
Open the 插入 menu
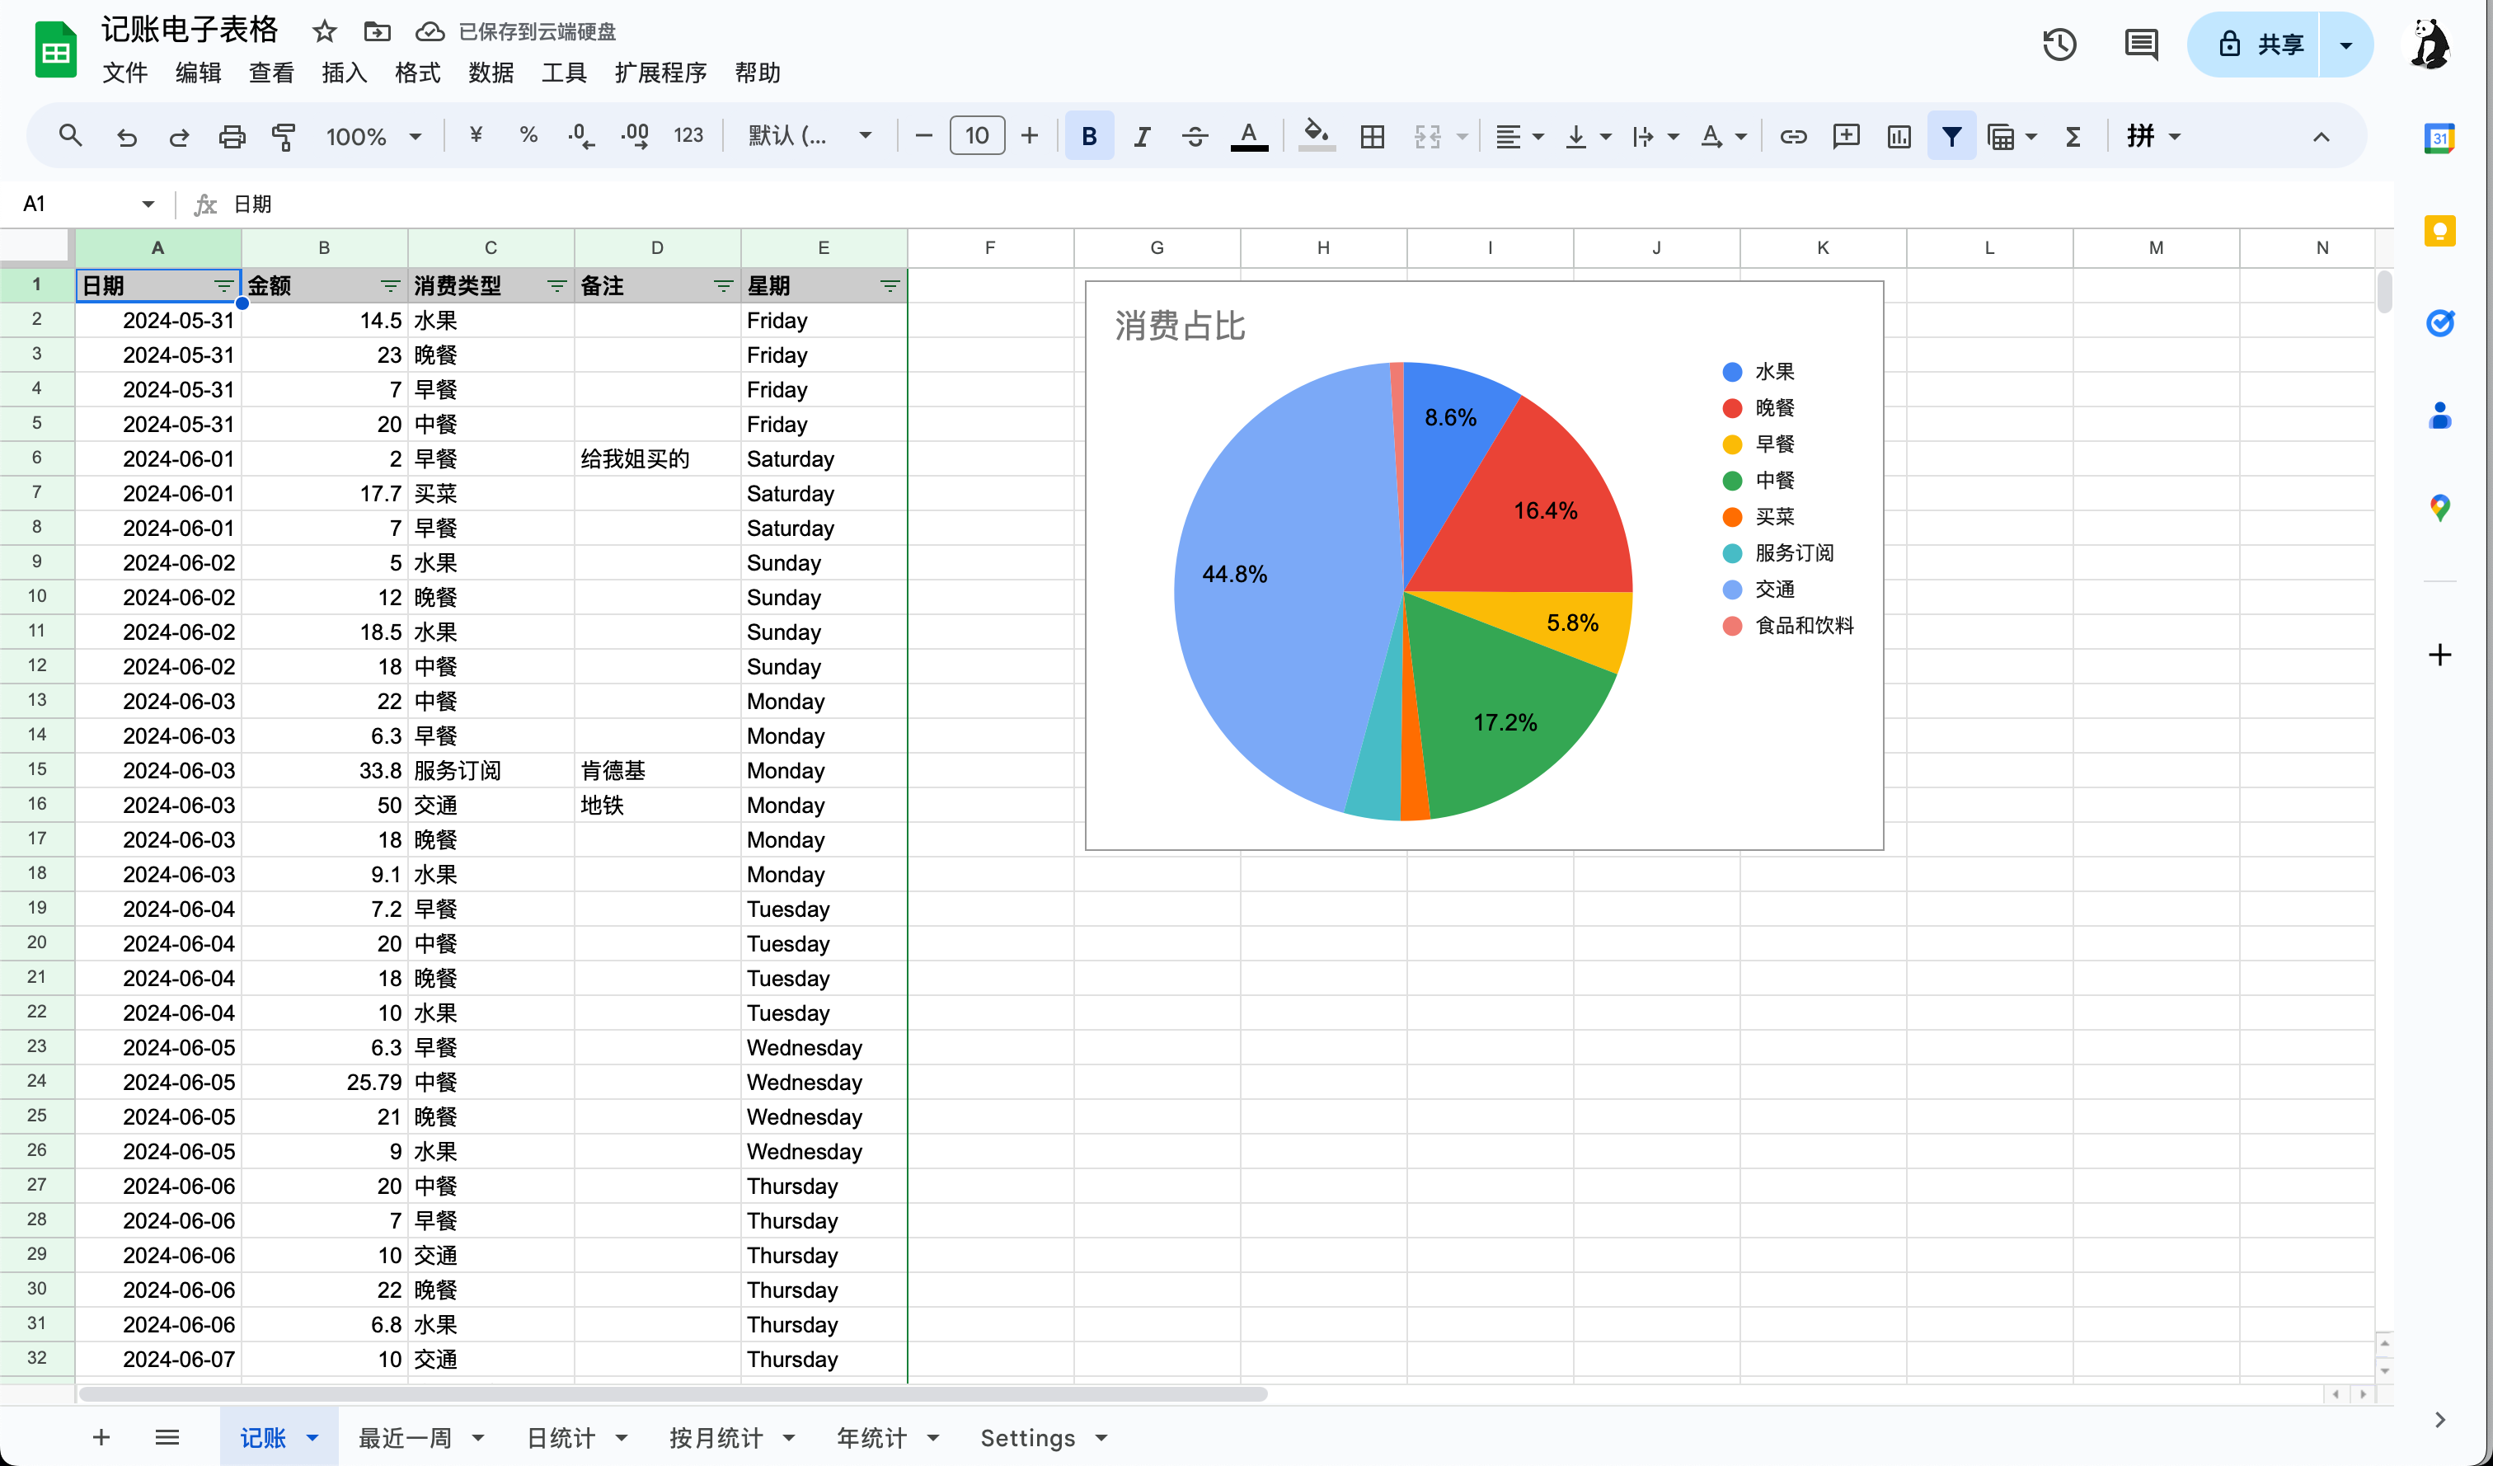pyautogui.click(x=345, y=73)
